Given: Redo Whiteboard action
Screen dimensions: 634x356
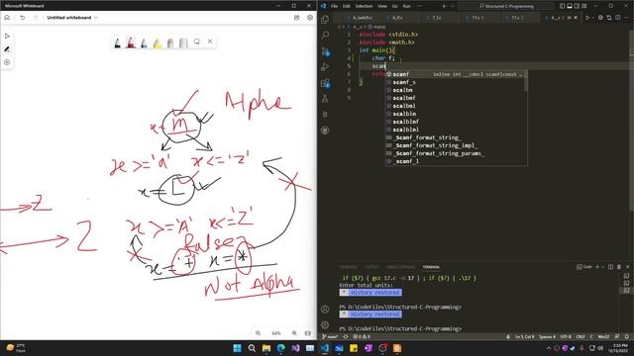Looking at the screenshot, I should [36, 18].
